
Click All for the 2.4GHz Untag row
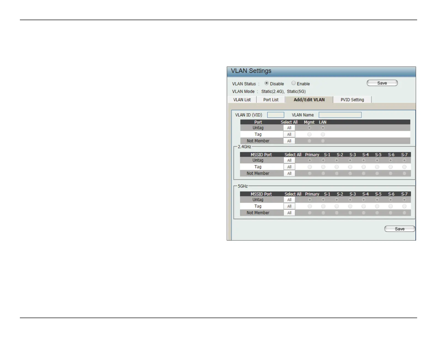coord(289,160)
